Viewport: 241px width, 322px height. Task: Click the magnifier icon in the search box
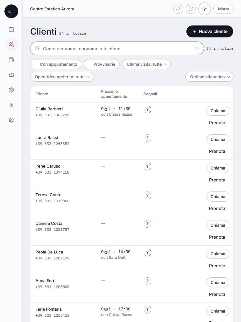[37, 48]
